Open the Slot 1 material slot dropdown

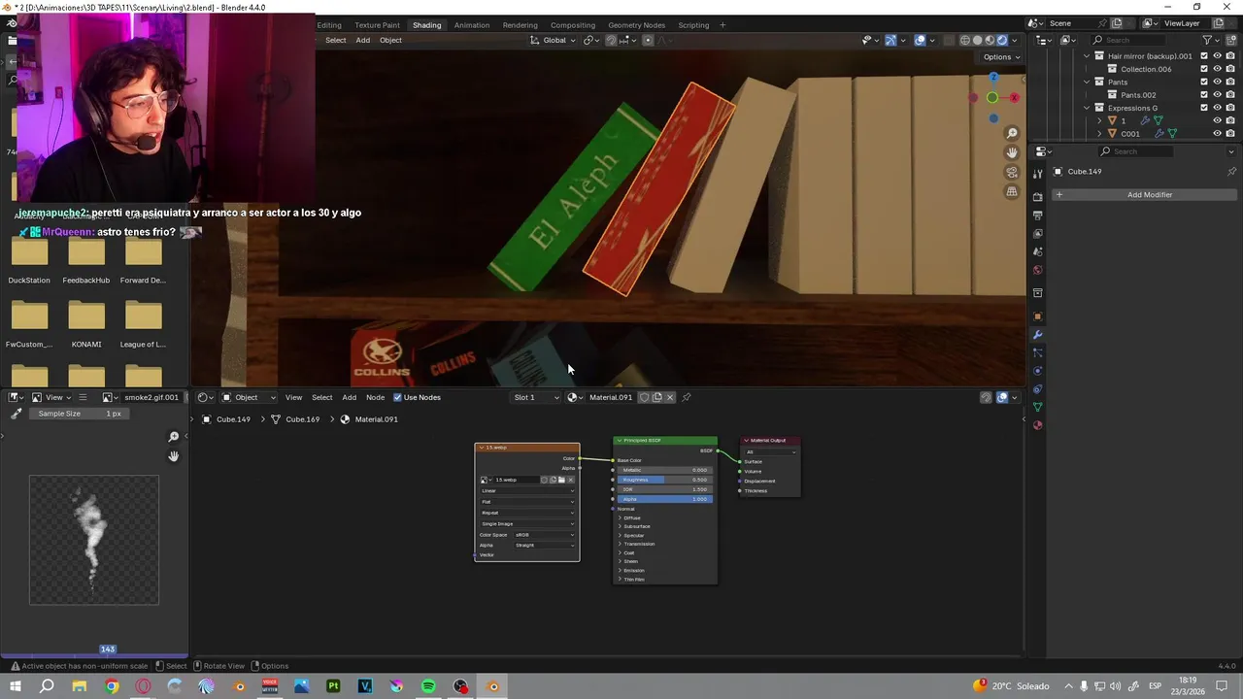coord(536,397)
